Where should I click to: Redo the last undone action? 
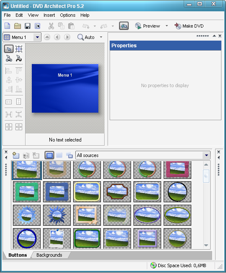(104, 26)
